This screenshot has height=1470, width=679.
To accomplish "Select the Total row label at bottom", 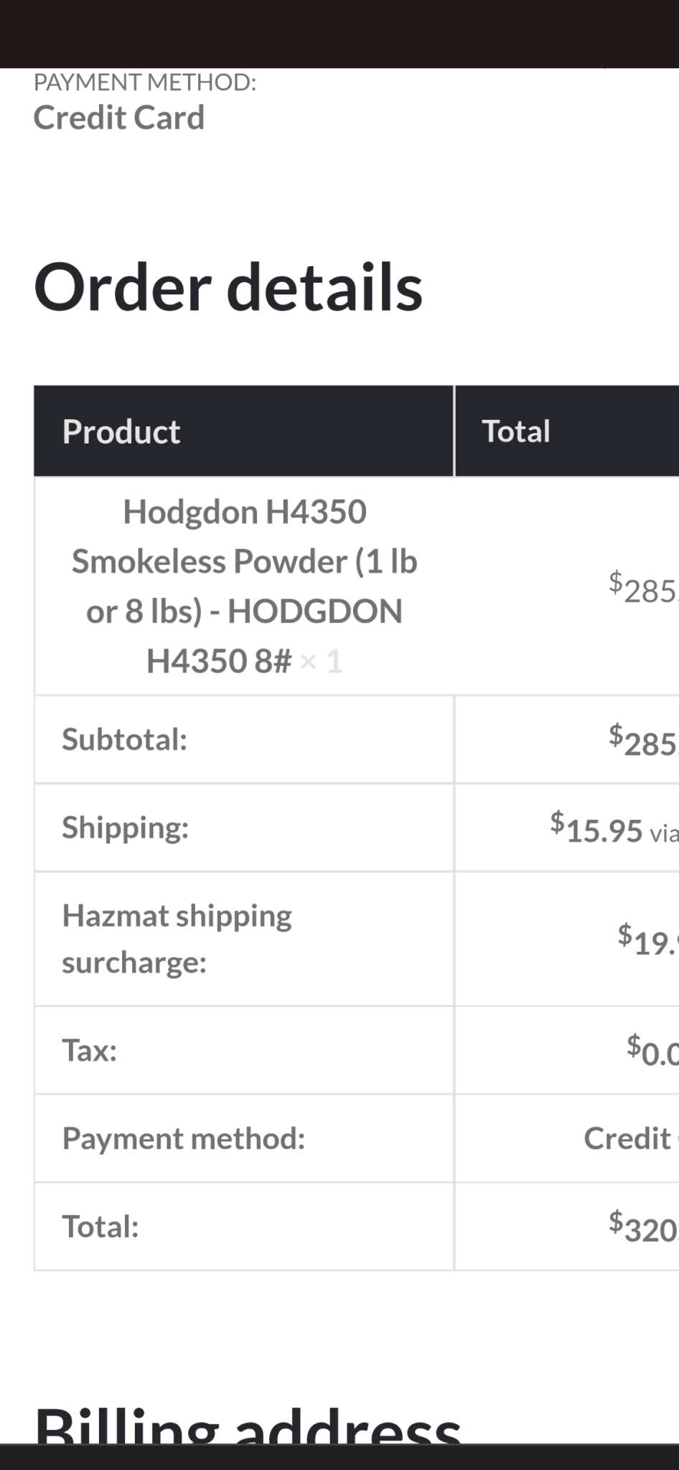I will [x=100, y=1227].
